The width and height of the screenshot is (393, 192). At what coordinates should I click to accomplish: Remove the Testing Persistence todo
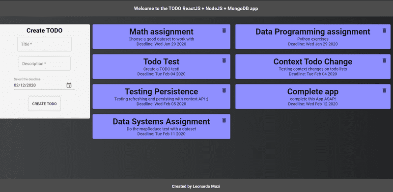click(224, 90)
